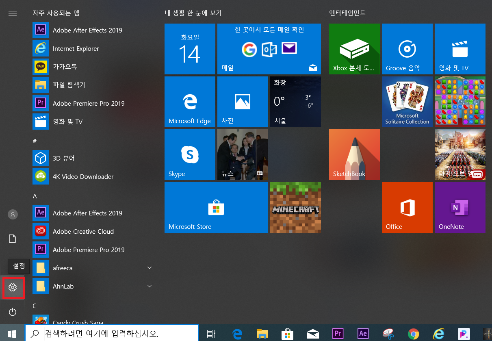Open Internet Explorer from the taskbar
Viewport: 492px width, 341px height.
pos(438,334)
